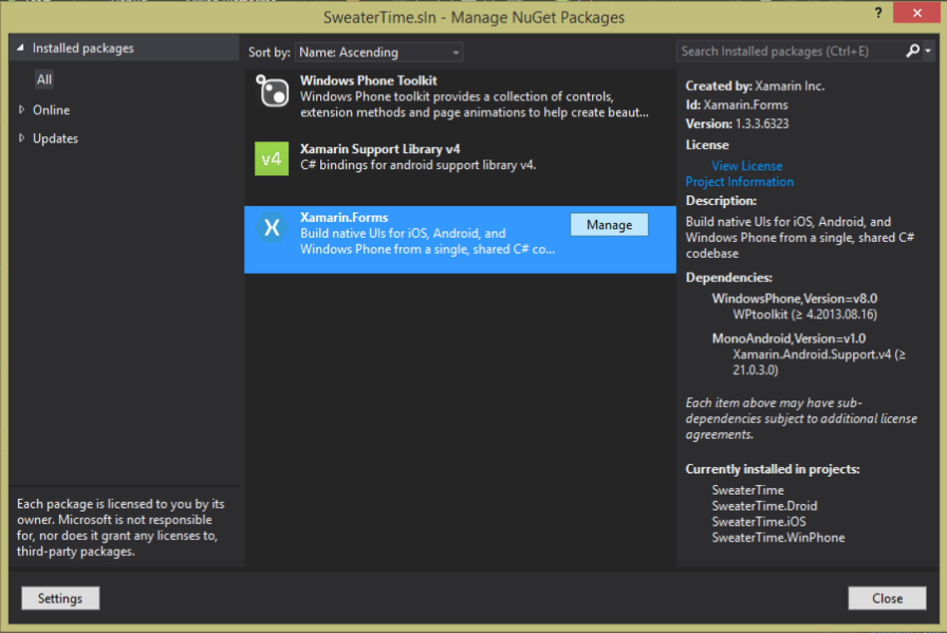Click the Currently installed in projects heading
This screenshot has width=947, height=633.
772,469
